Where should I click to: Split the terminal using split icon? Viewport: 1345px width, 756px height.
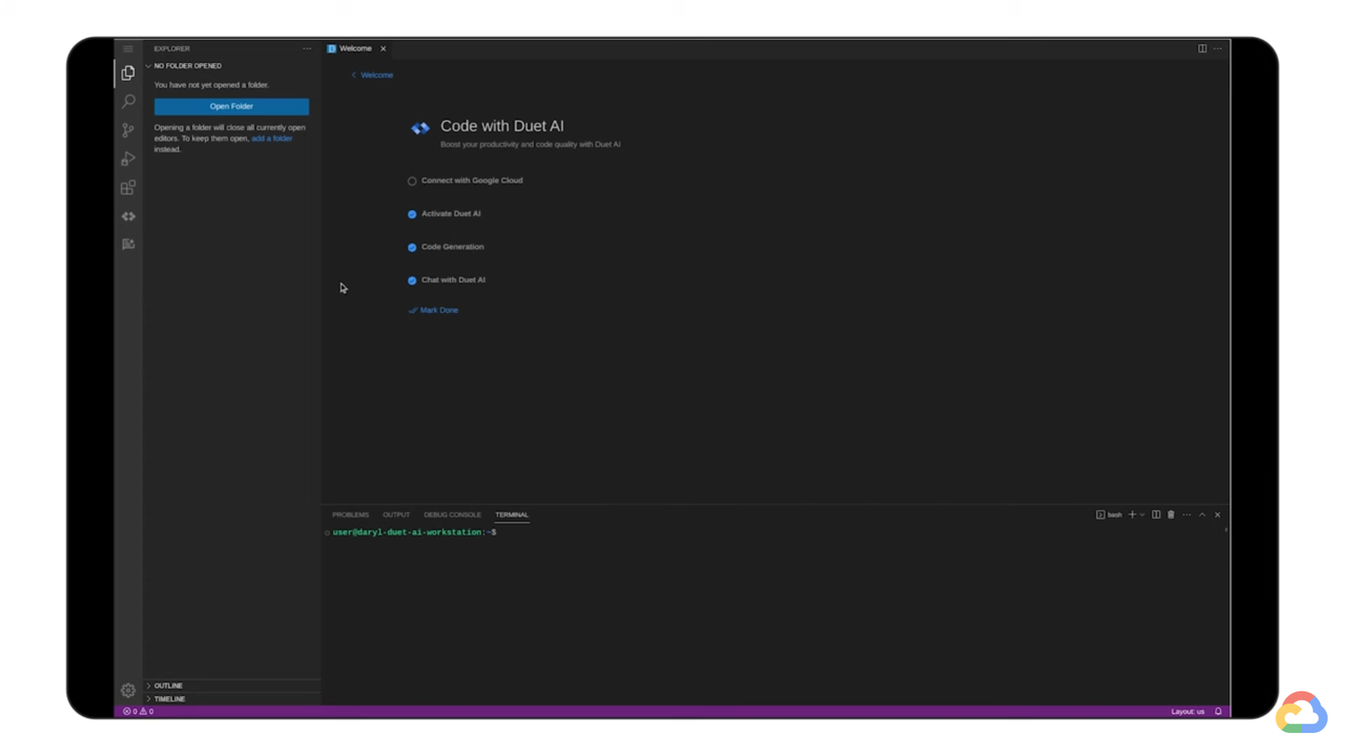coord(1156,514)
